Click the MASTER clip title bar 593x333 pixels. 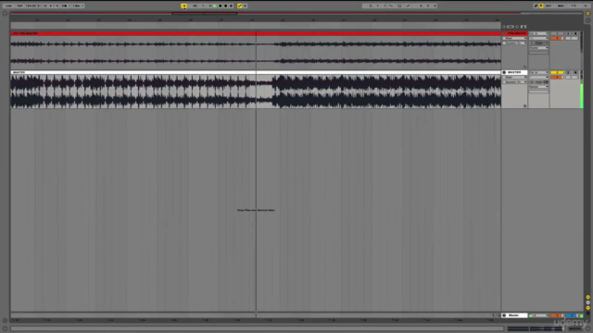click(x=256, y=72)
